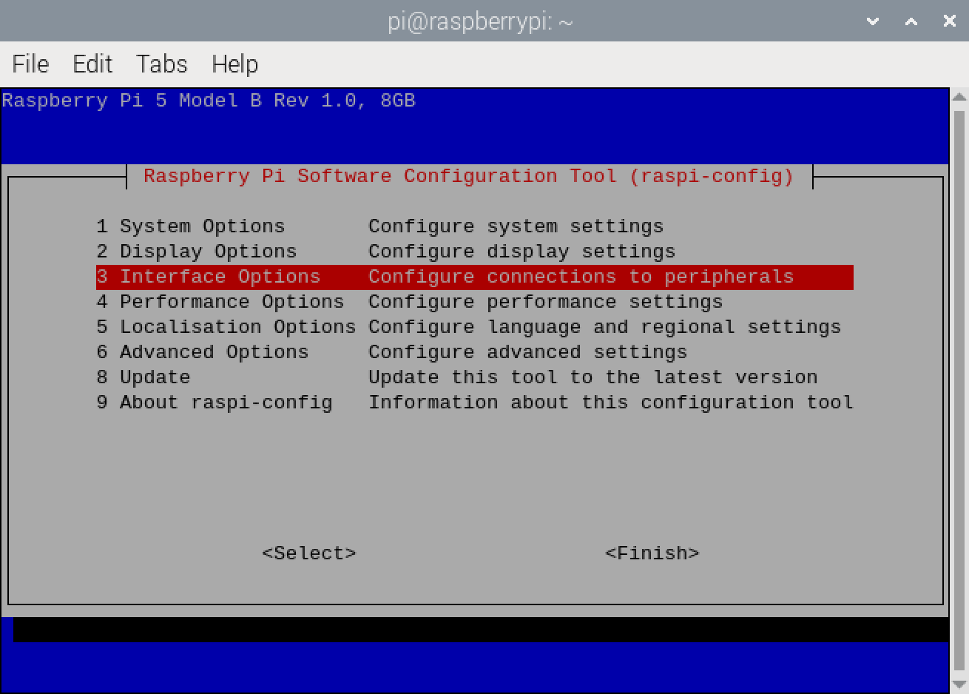
Task: Choose 2 Display Options entry
Action: pos(196,252)
